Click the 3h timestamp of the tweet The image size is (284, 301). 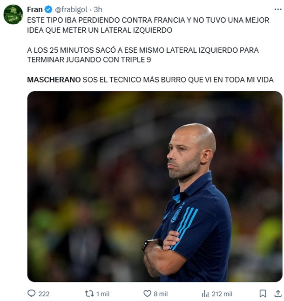click(98, 9)
